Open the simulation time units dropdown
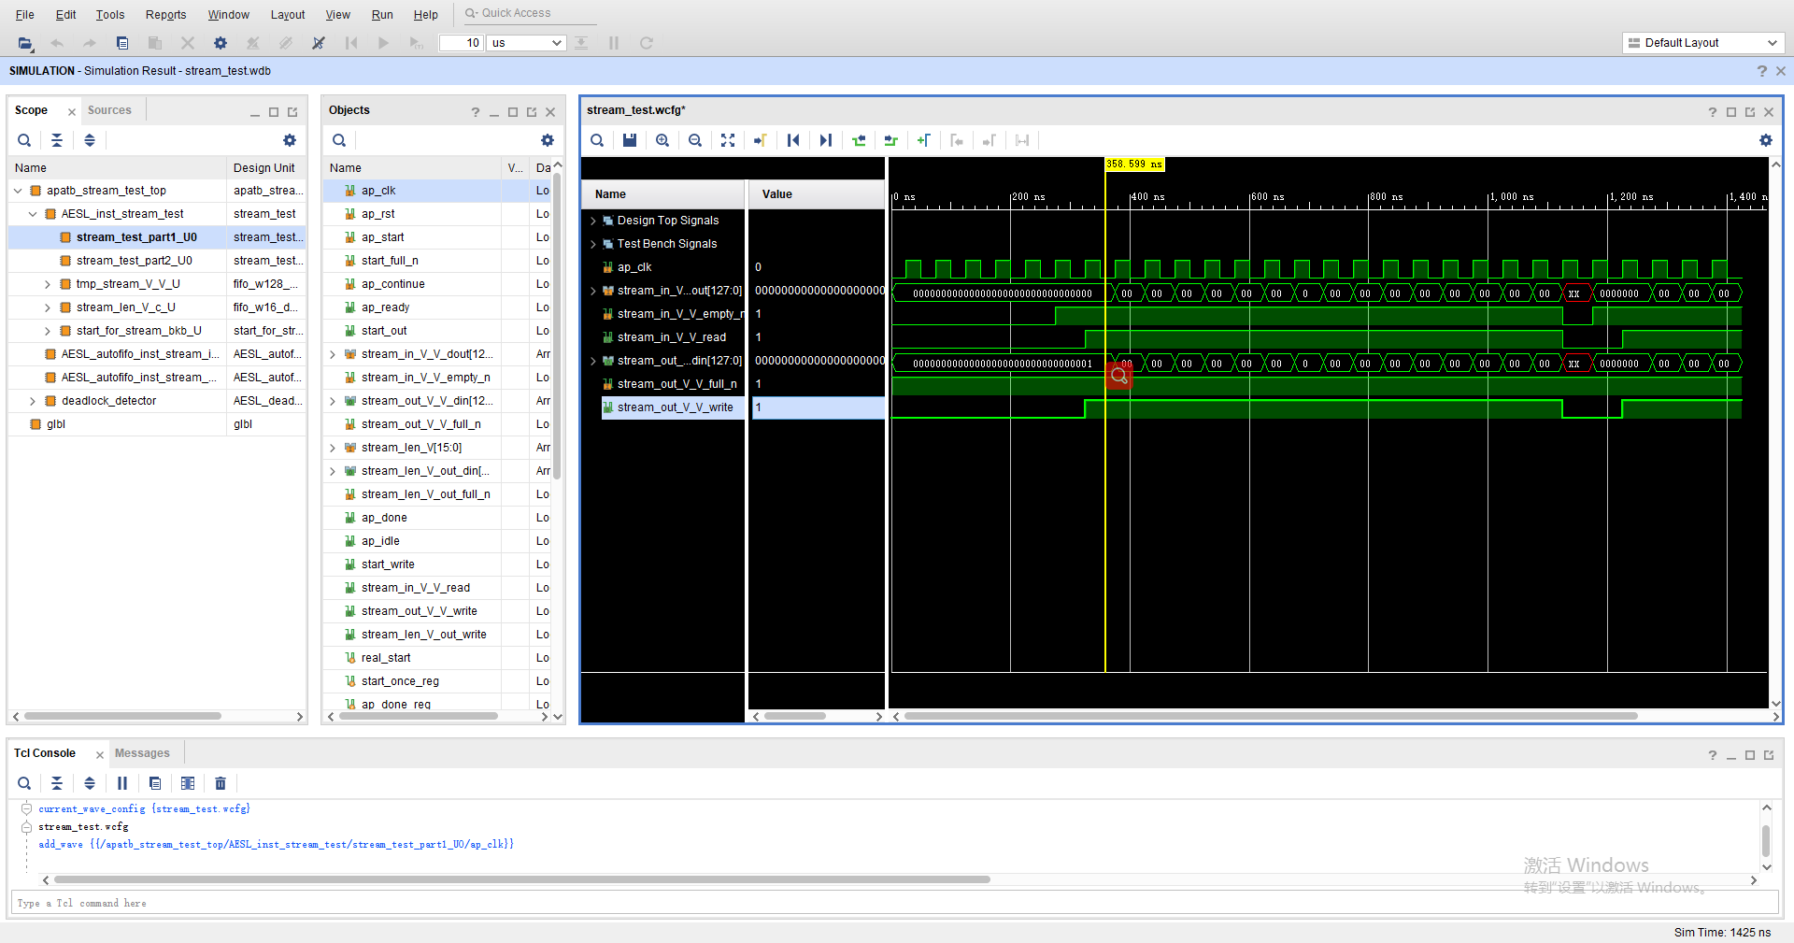1794x943 pixels. click(x=558, y=43)
